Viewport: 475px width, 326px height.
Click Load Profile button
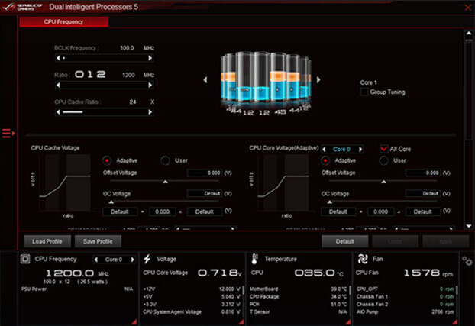(46, 240)
